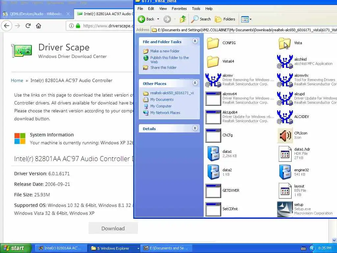Open the Windows Start menu
Viewport: 337px width, 253px height.
pos(15,248)
